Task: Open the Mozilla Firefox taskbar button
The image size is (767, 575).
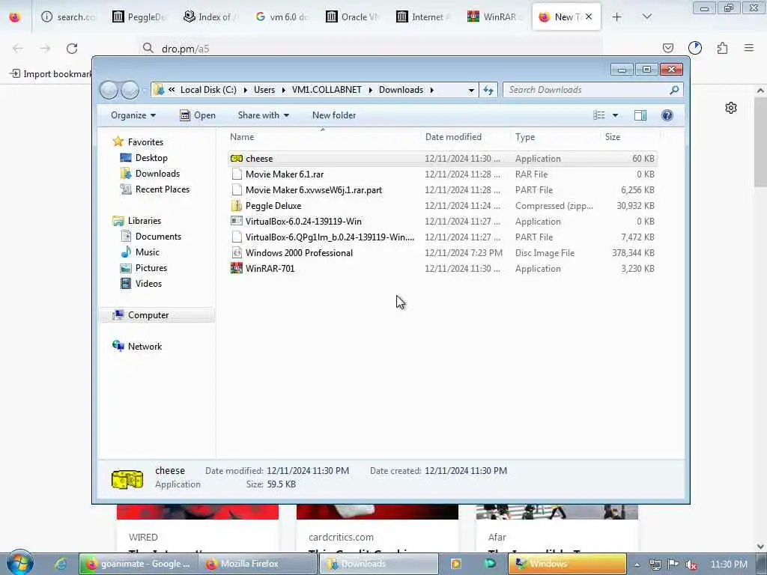Action: click(x=258, y=564)
